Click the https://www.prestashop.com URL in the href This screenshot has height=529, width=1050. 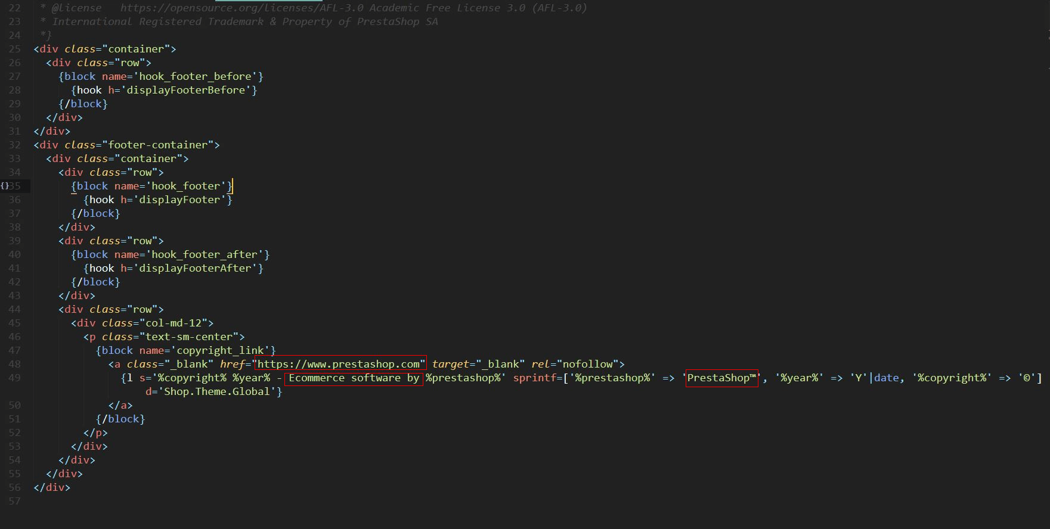click(339, 364)
